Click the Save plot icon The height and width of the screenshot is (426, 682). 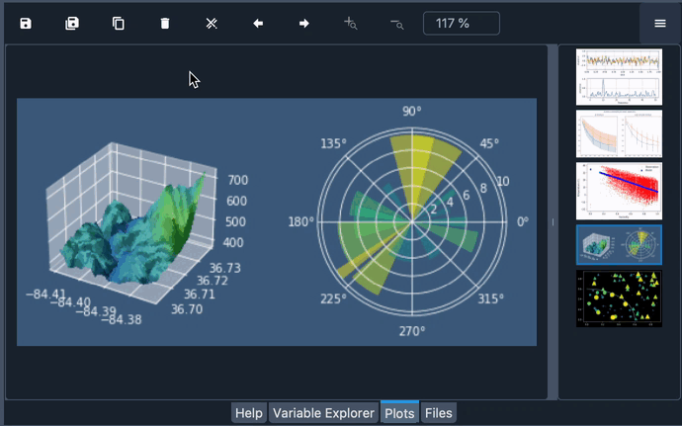(x=26, y=24)
